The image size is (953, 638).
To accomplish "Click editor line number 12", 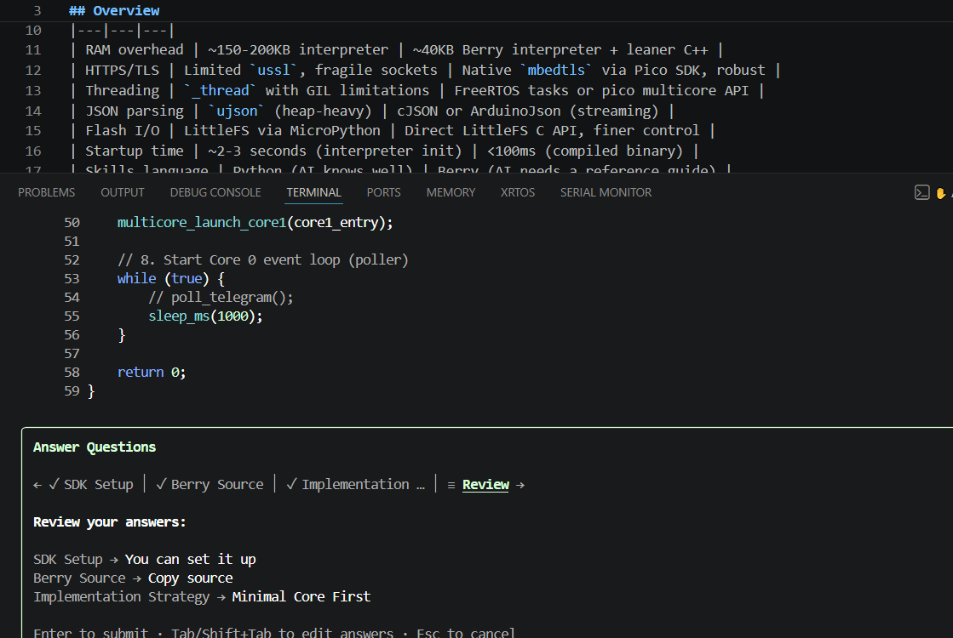I will coord(33,71).
